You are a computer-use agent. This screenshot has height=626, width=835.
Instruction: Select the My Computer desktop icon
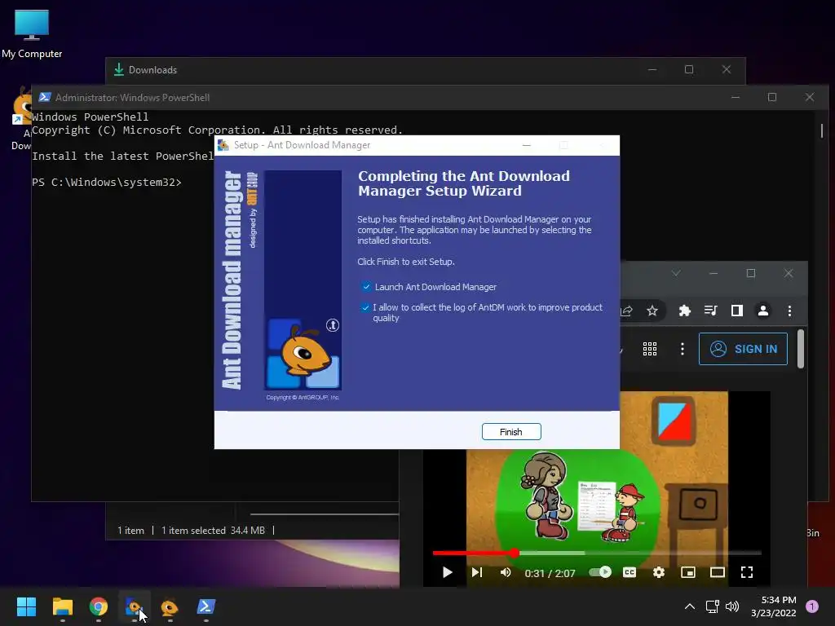coord(32,34)
